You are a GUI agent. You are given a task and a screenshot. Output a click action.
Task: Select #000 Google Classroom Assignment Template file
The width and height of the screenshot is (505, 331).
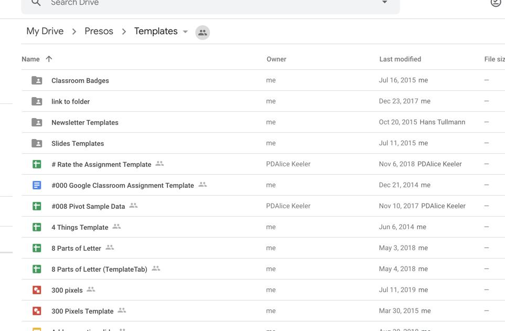point(123,186)
